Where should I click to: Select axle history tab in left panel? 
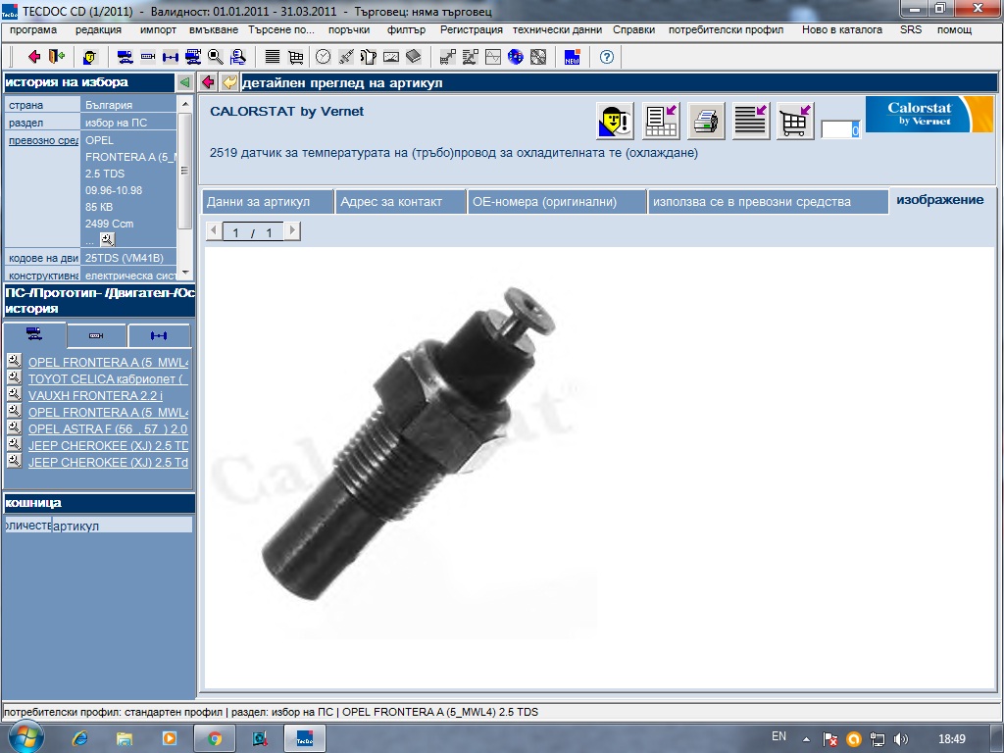tap(159, 335)
